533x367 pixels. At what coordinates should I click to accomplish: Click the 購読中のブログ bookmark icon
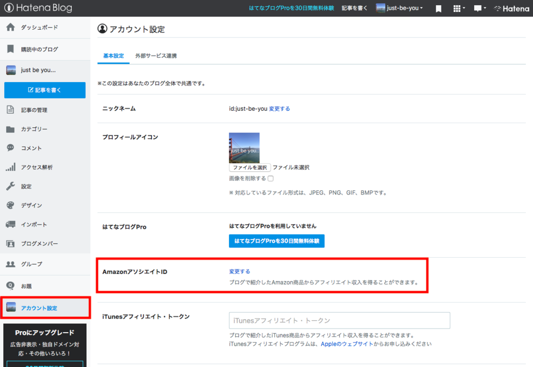10,49
